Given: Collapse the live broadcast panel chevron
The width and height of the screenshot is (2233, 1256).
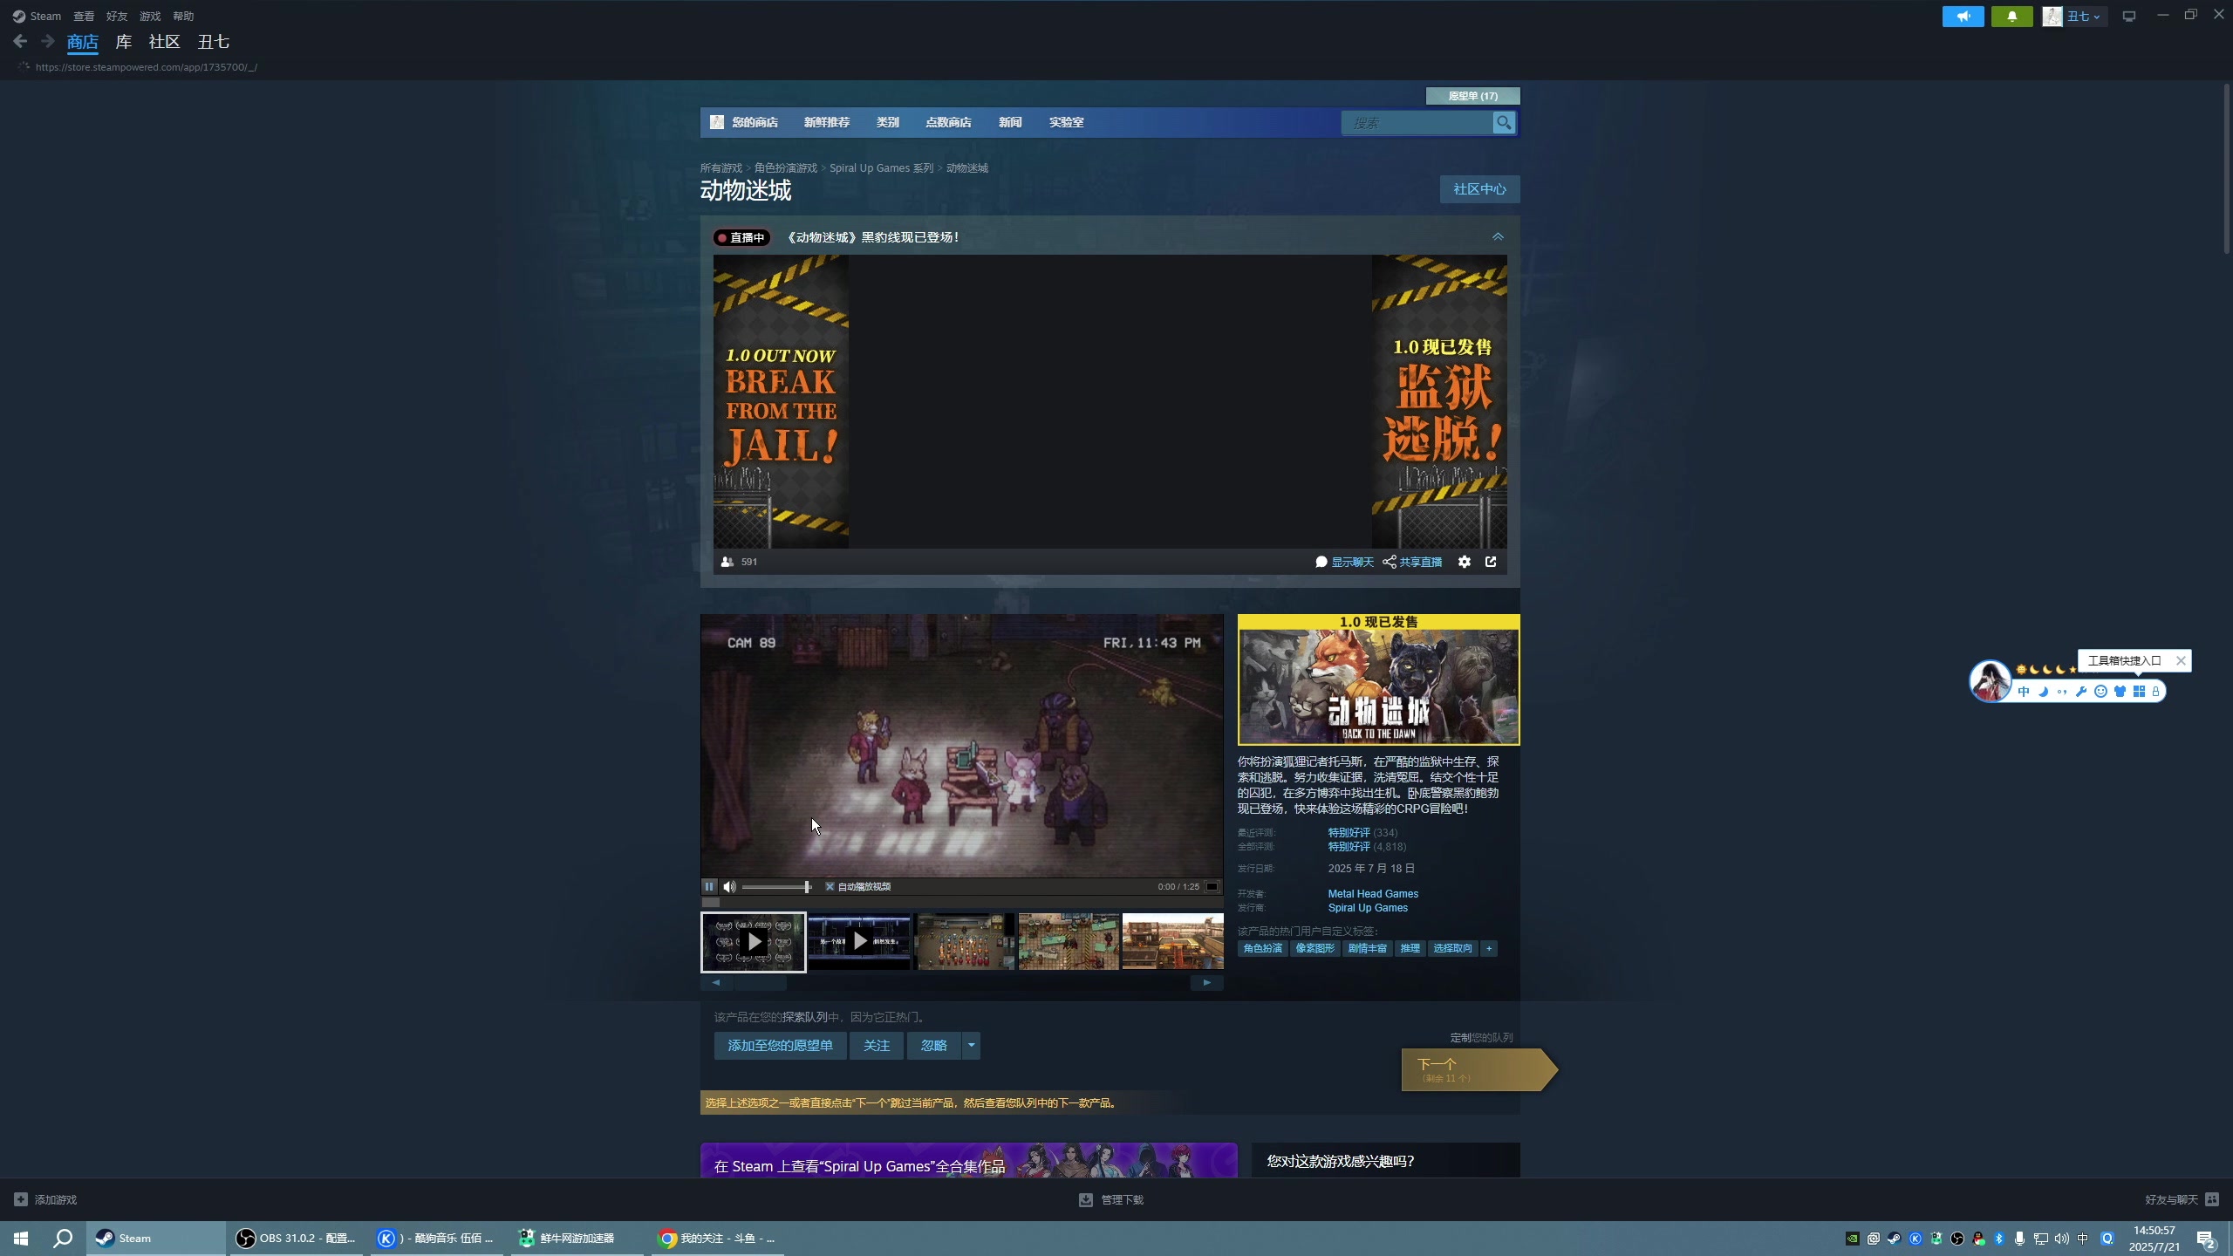Looking at the screenshot, I should click(1498, 236).
